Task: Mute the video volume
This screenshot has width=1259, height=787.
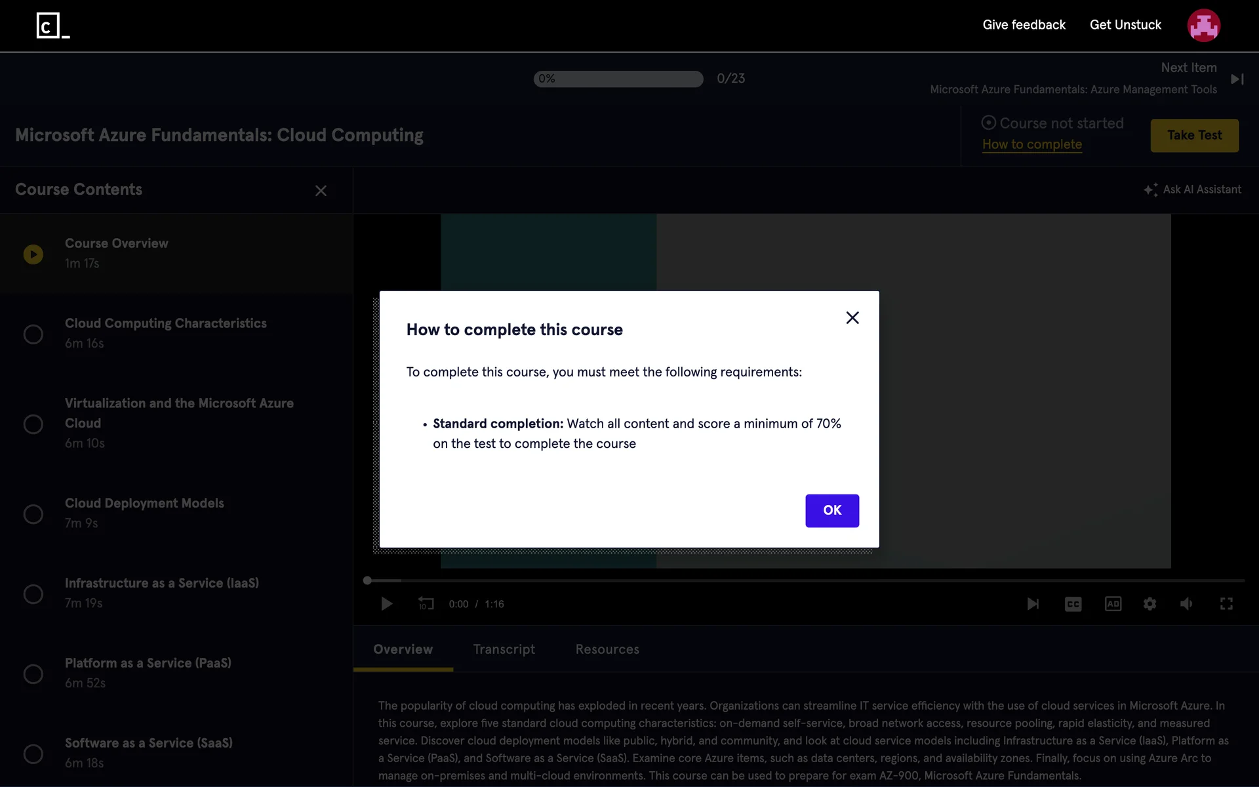Action: pyautogui.click(x=1186, y=604)
